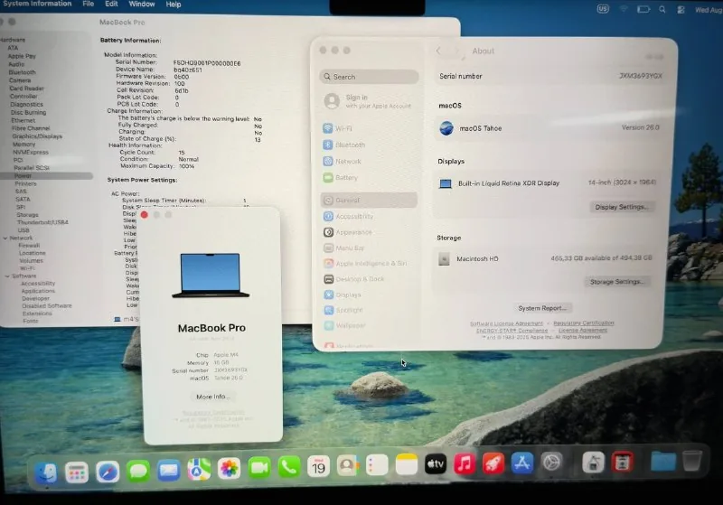Click the Display Settings button
Screen dimensions: 723x505
coord(622,207)
